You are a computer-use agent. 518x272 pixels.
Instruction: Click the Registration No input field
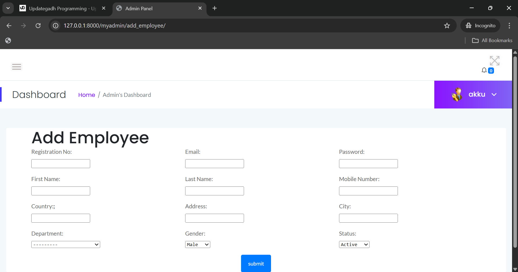pos(60,163)
